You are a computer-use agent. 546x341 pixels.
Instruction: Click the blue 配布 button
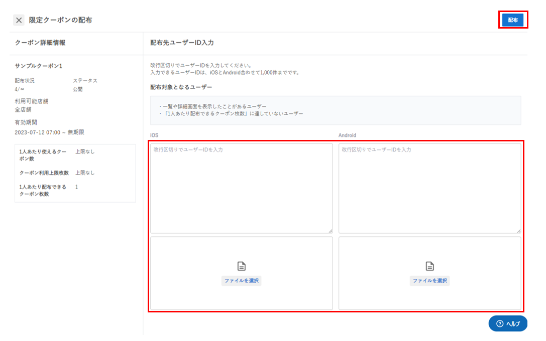[512, 20]
